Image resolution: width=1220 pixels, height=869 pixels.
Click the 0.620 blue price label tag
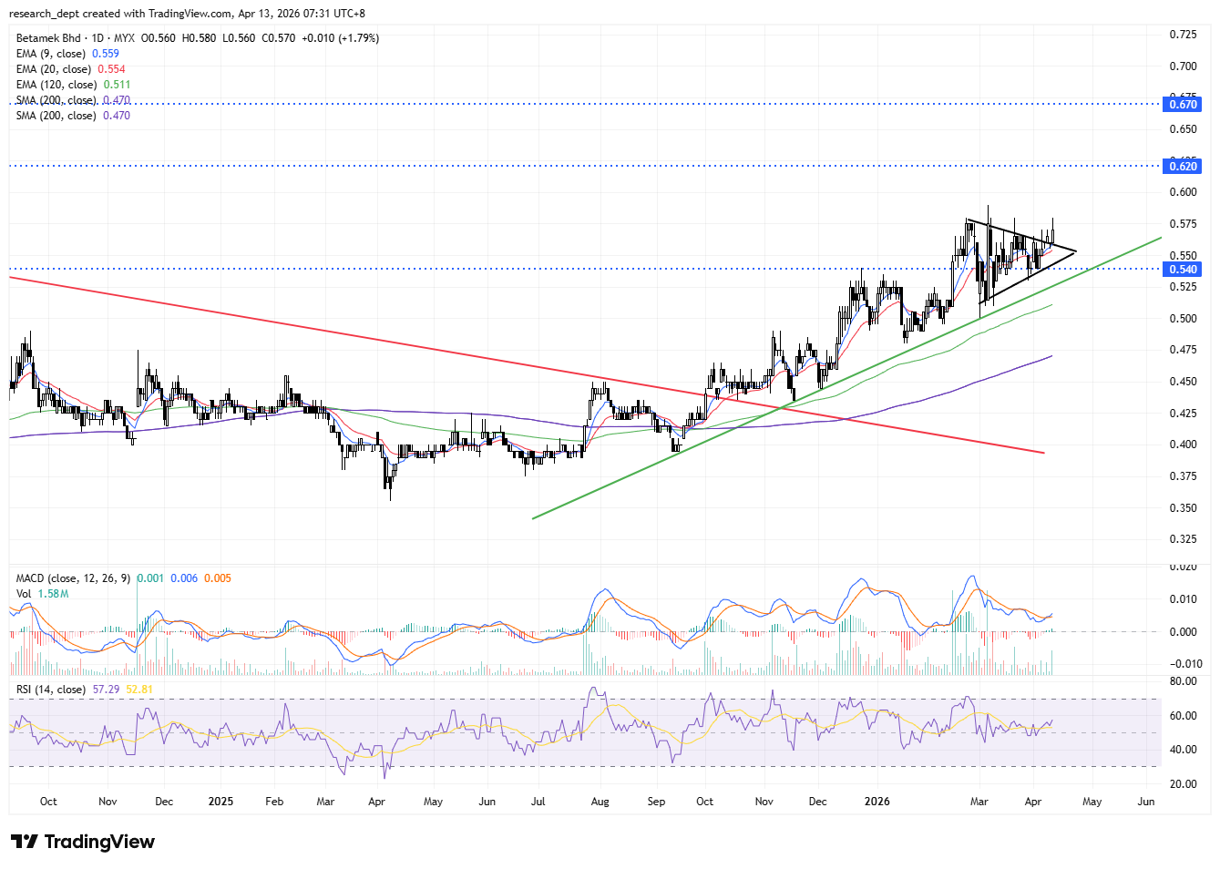(1183, 166)
